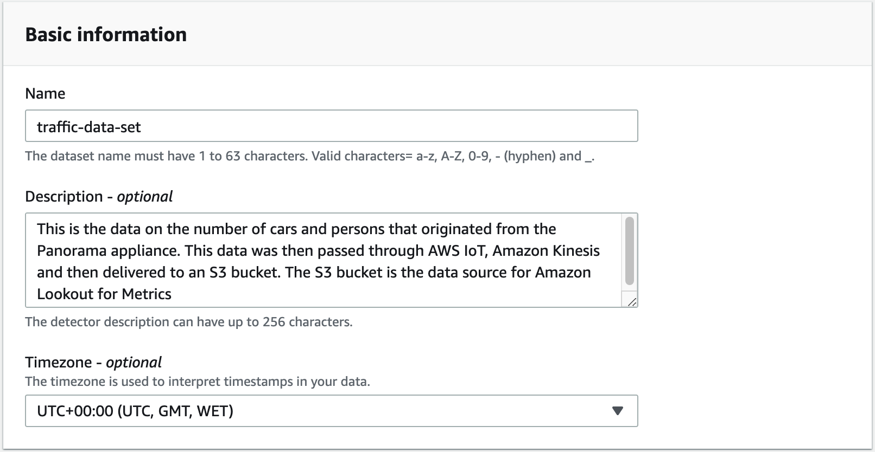
Task: Click the 'Basic information' heading
Action: tap(106, 35)
